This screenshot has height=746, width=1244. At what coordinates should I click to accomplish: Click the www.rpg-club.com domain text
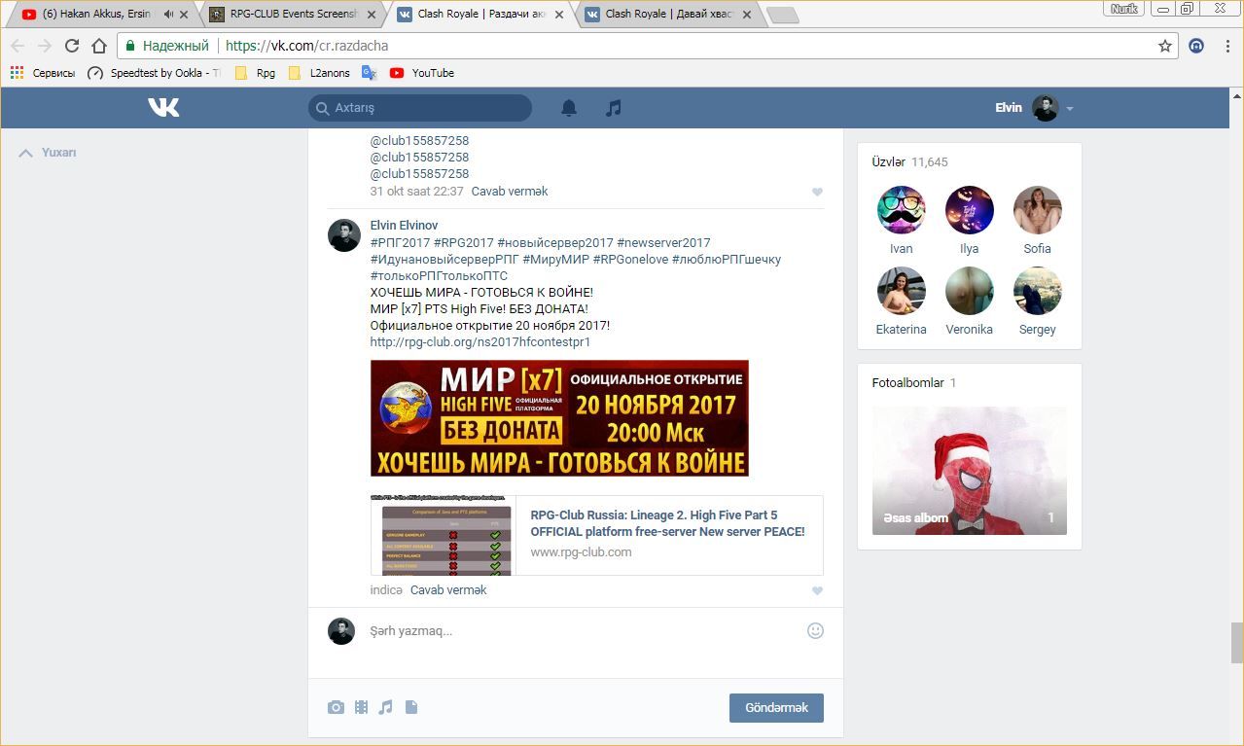581,552
